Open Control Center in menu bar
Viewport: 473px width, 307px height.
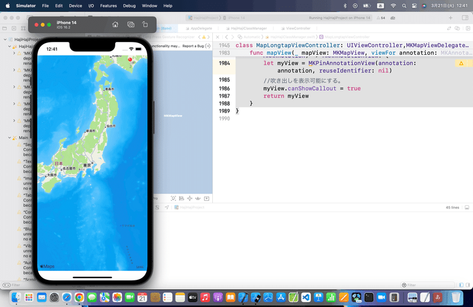[x=414, y=6]
